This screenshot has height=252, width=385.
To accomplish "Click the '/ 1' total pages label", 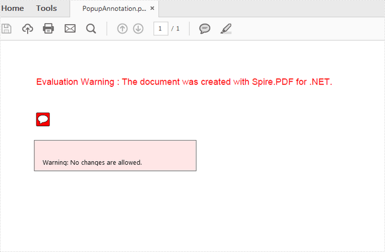I will [x=175, y=29].
